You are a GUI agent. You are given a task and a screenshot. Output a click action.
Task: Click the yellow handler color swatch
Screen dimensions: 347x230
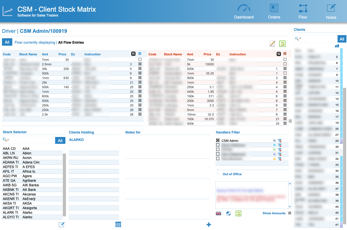274,159
